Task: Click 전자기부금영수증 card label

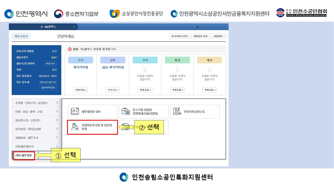Action: point(194,112)
